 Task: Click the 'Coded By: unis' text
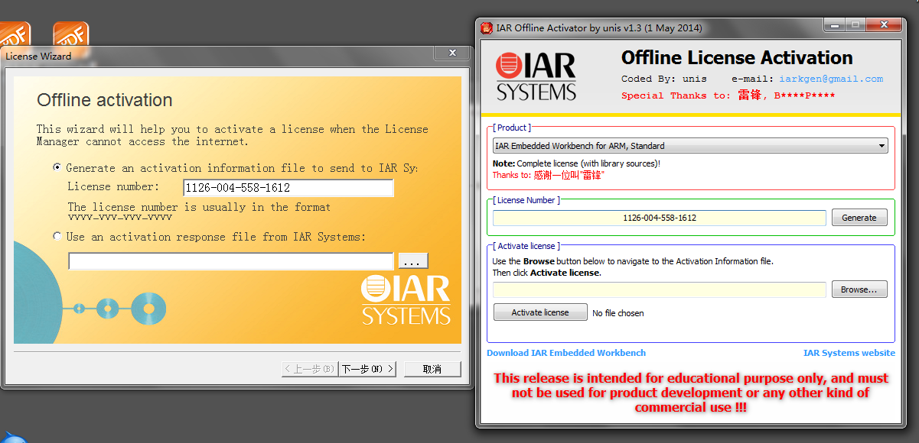click(664, 79)
